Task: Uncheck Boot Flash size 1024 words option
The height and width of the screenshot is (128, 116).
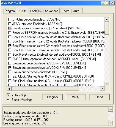Action: point(10,46)
